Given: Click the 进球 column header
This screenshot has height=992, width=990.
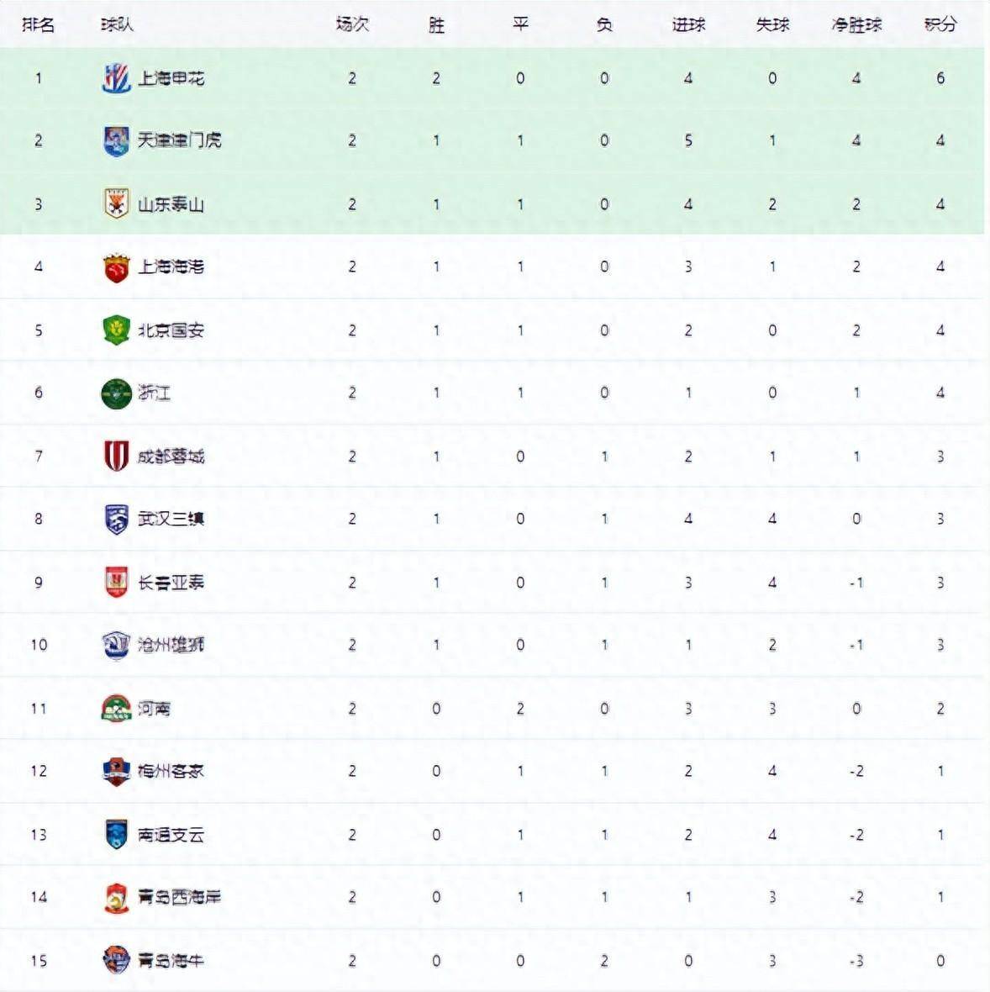Looking at the screenshot, I should point(688,24).
